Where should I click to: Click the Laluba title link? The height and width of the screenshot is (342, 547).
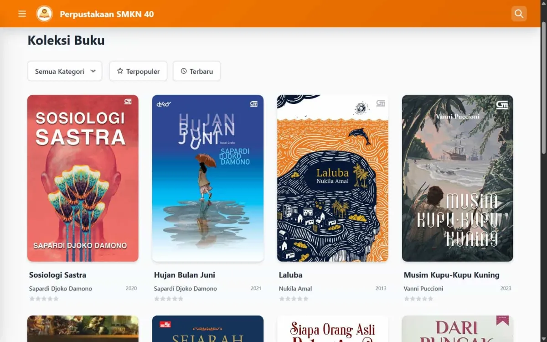(x=291, y=275)
